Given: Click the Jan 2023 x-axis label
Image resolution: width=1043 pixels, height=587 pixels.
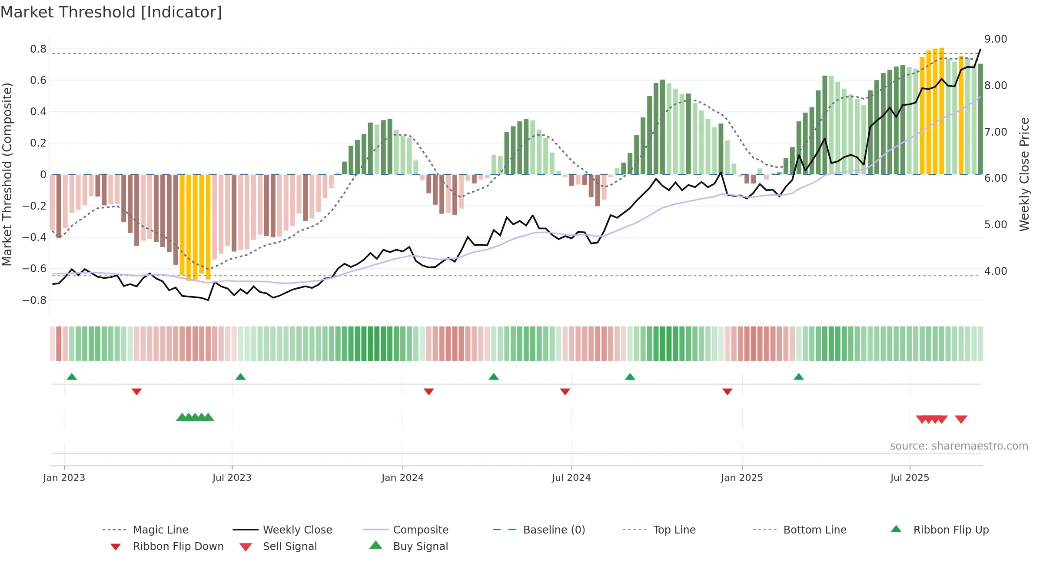Looking at the screenshot, I should tap(64, 477).
